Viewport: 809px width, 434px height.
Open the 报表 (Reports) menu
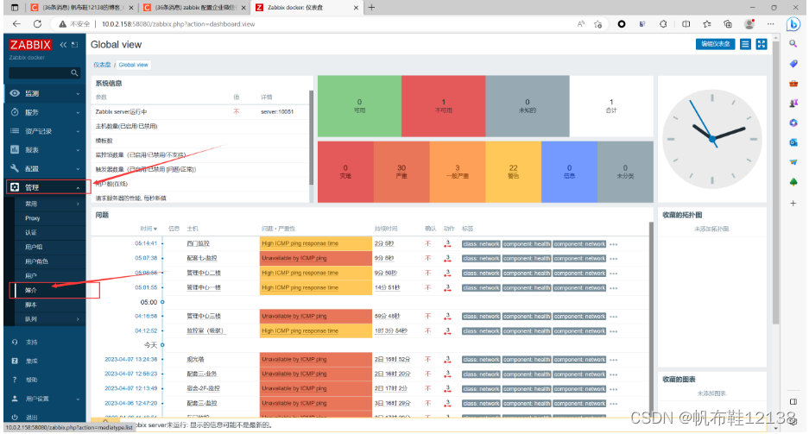tap(45, 150)
